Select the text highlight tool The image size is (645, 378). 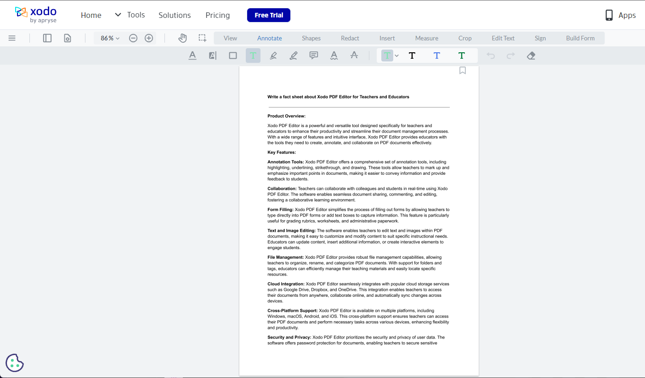pos(213,56)
